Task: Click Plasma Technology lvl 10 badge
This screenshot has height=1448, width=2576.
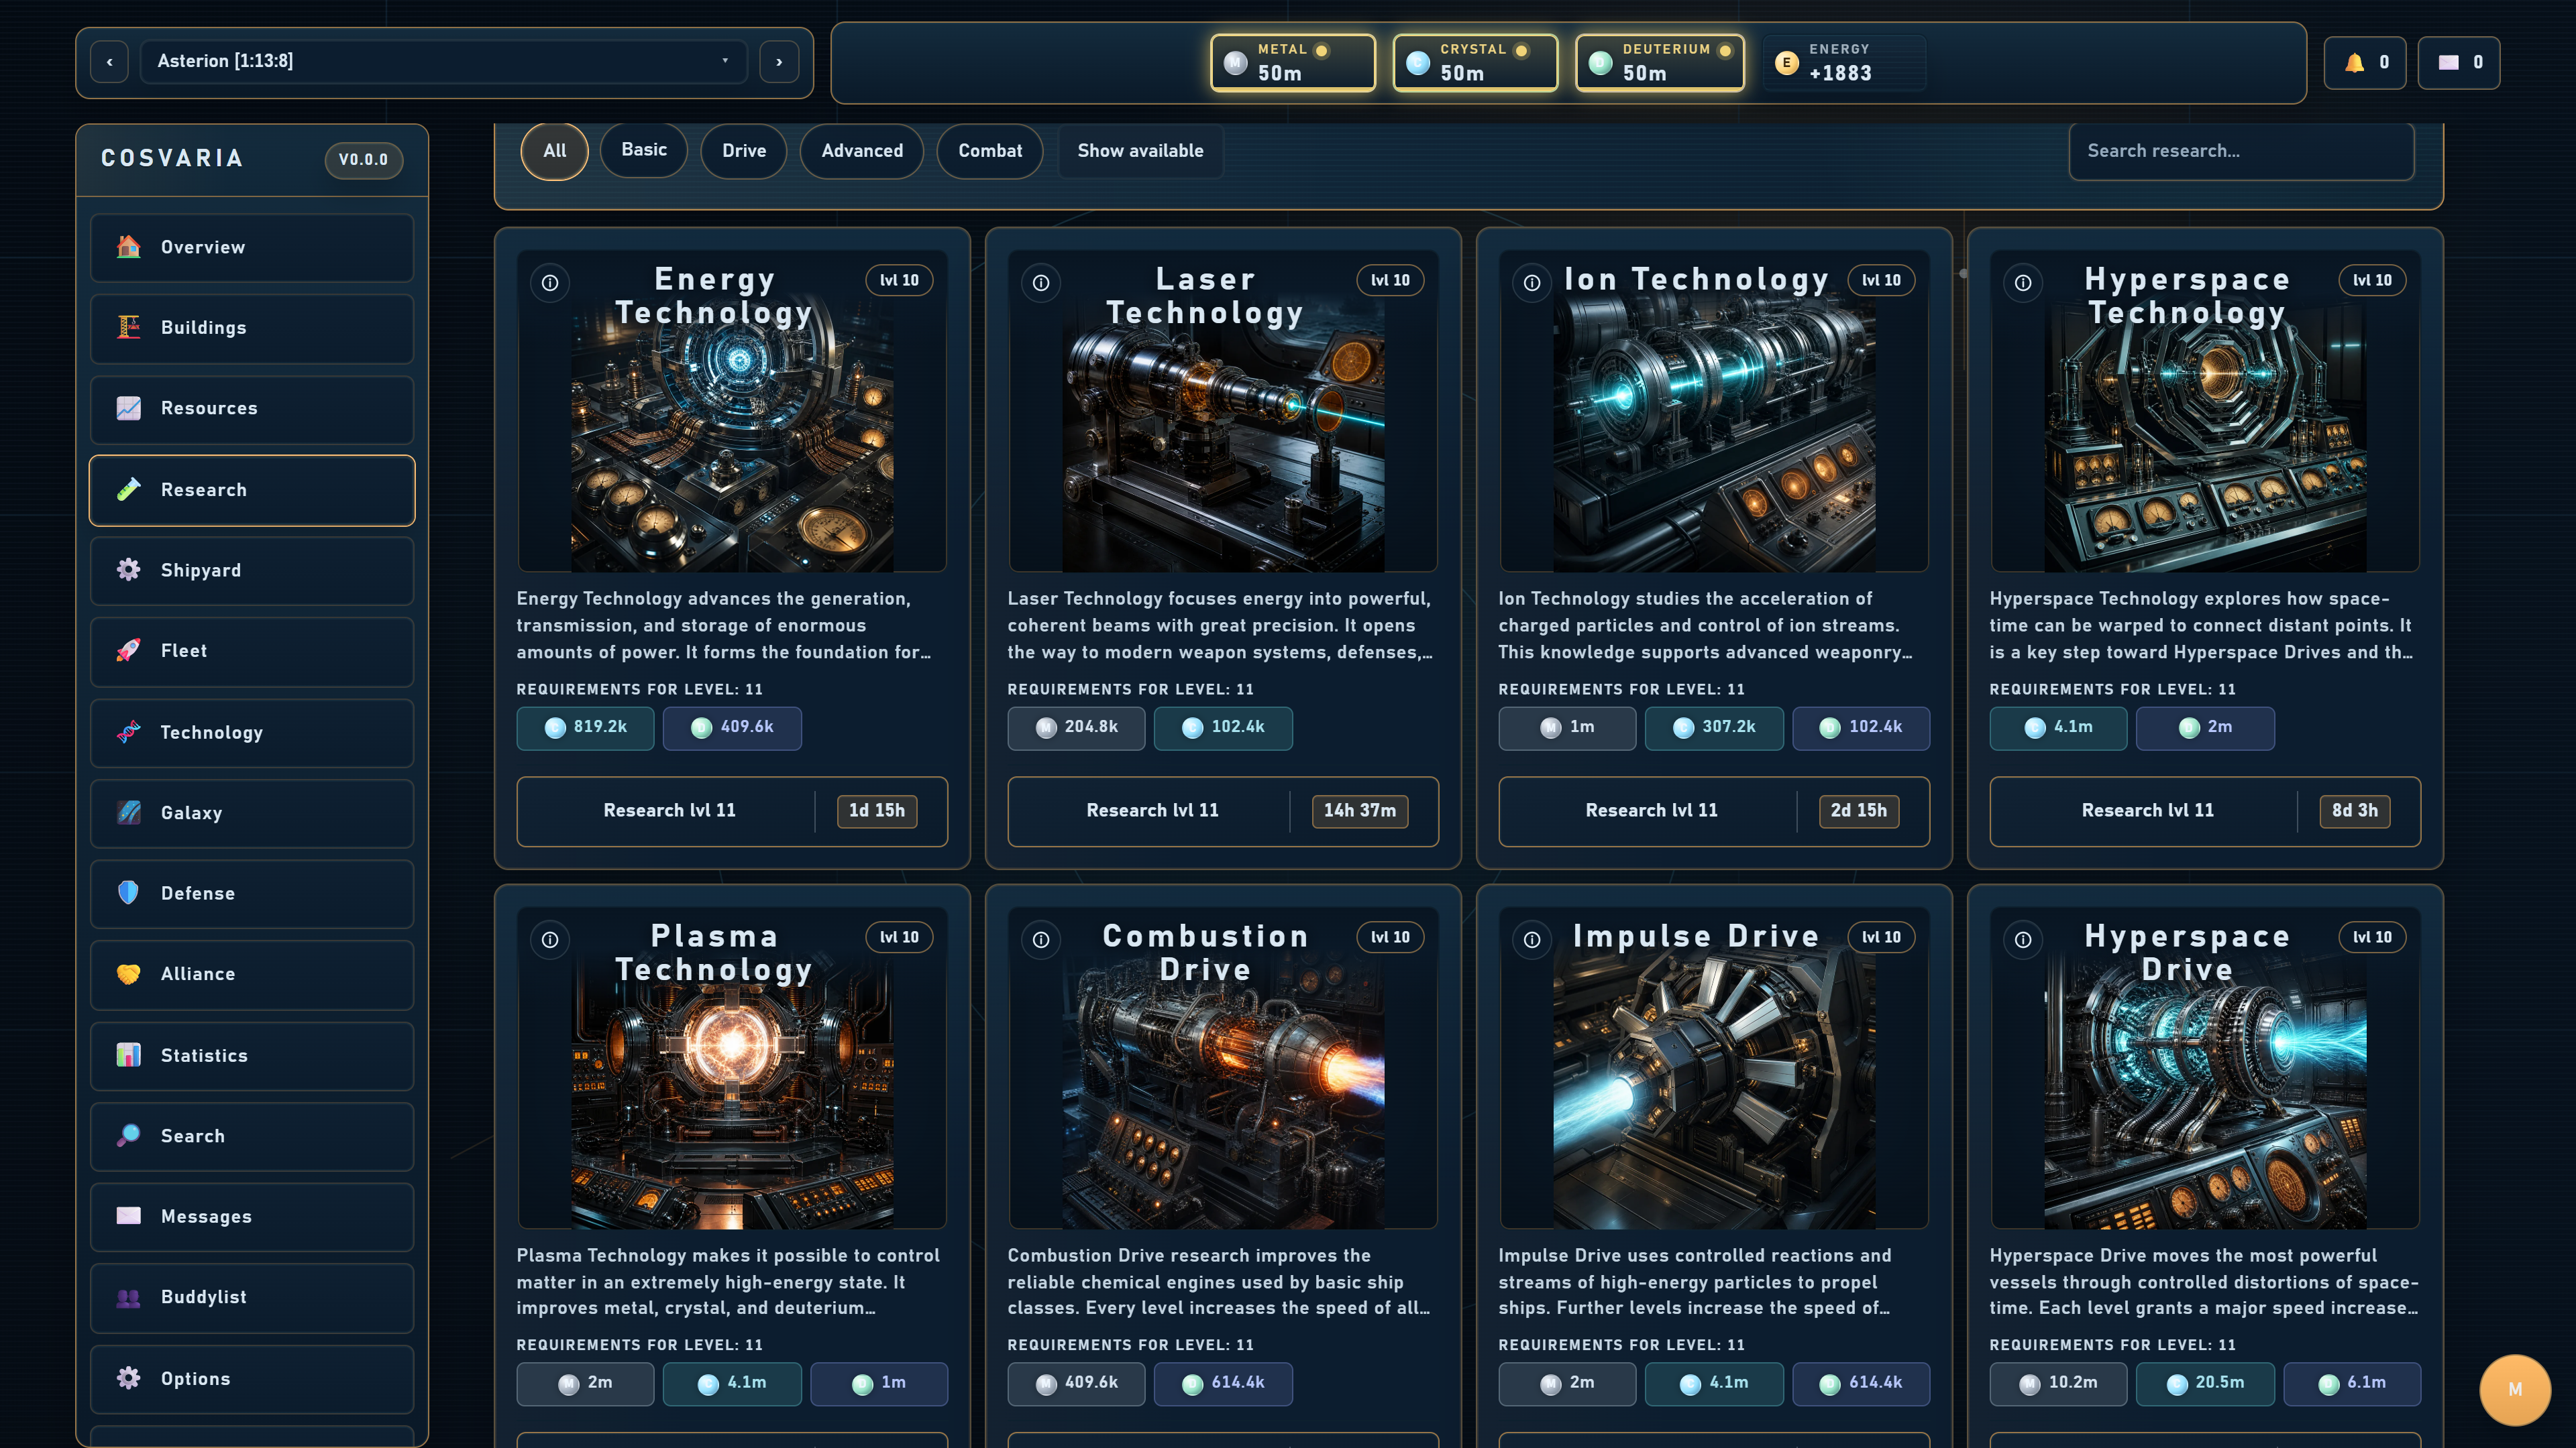Action: 899,937
